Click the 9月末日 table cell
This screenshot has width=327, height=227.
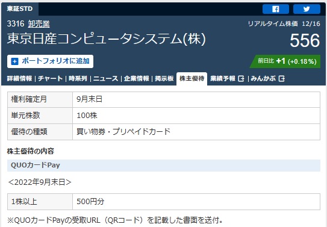pos(196,99)
